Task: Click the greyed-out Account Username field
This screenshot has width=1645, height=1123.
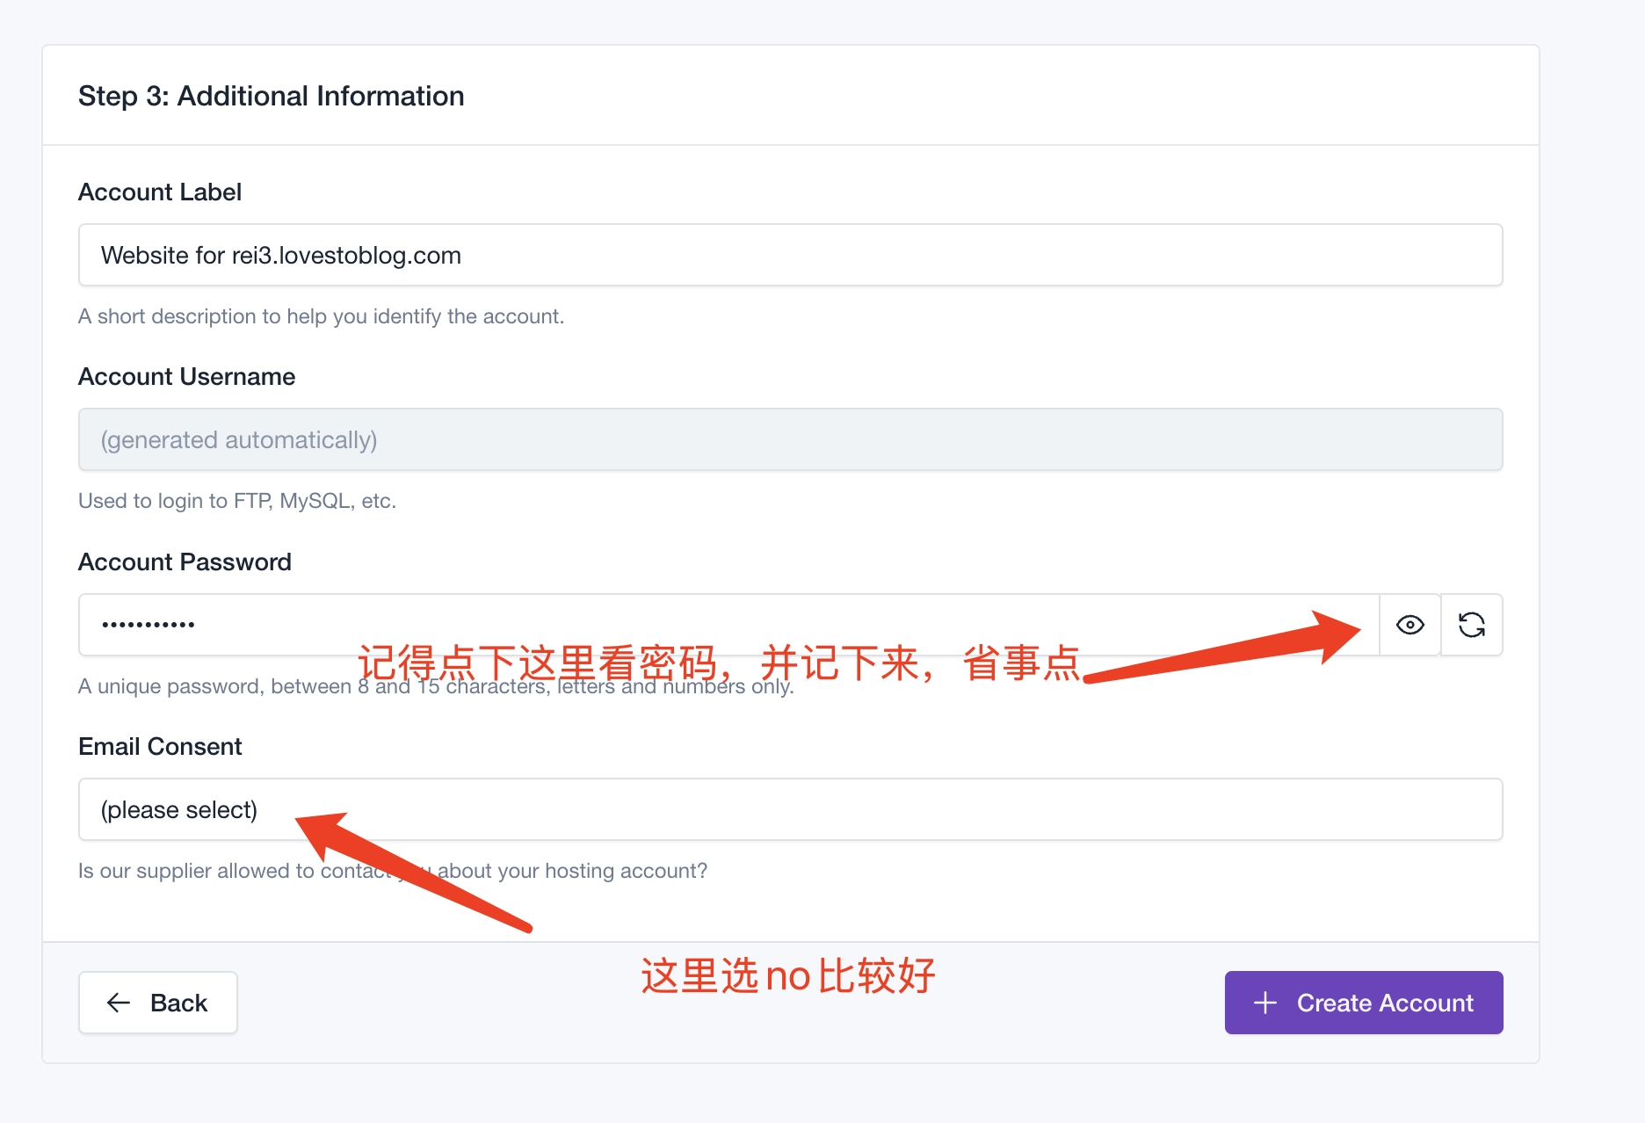Action: tap(789, 439)
